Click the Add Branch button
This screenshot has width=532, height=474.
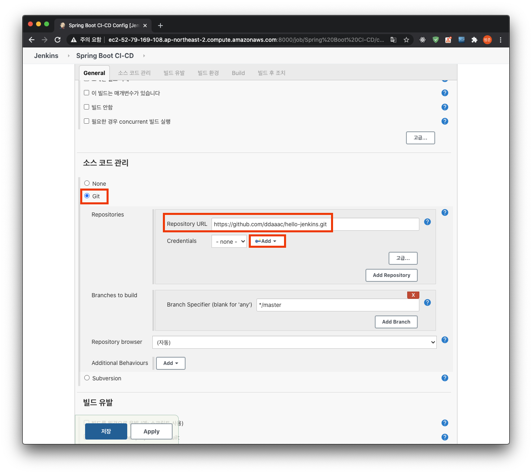[x=396, y=322]
